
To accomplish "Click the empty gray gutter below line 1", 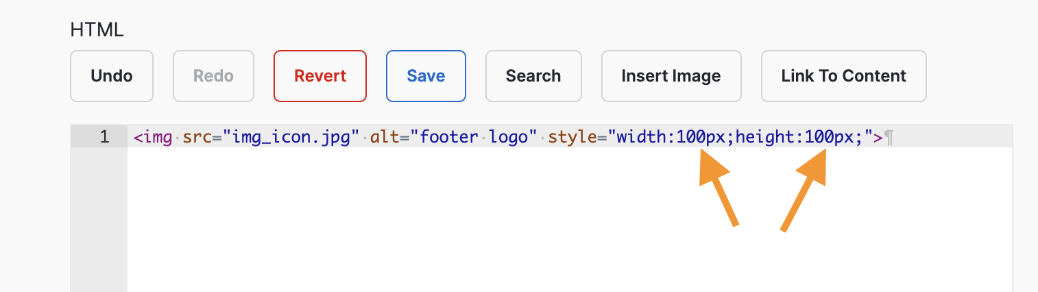I will pos(99,219).
